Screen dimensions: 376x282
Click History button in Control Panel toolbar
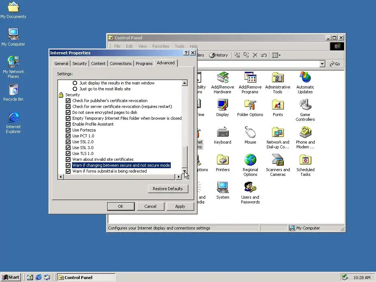coord(218,55)
